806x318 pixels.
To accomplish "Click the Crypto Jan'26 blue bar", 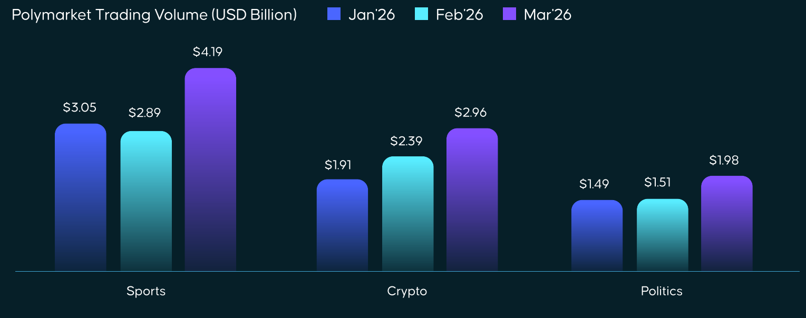I will pos(342,225).
